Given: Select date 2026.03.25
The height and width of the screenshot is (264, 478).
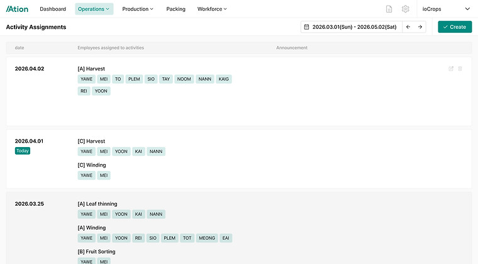Looking at the screenshot, I should click(x=30, y=204).
